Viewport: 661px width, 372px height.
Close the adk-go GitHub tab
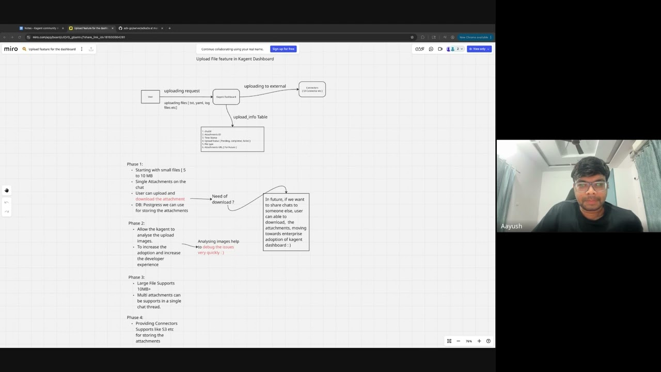pyautogui.click(x=162, y=28)
